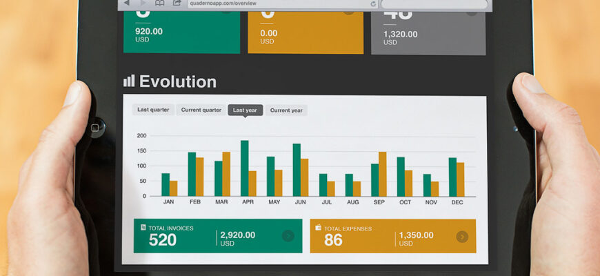Click the green APR bar in chart
The height and width of the screenshot is (276, 600).
point(245,168)
